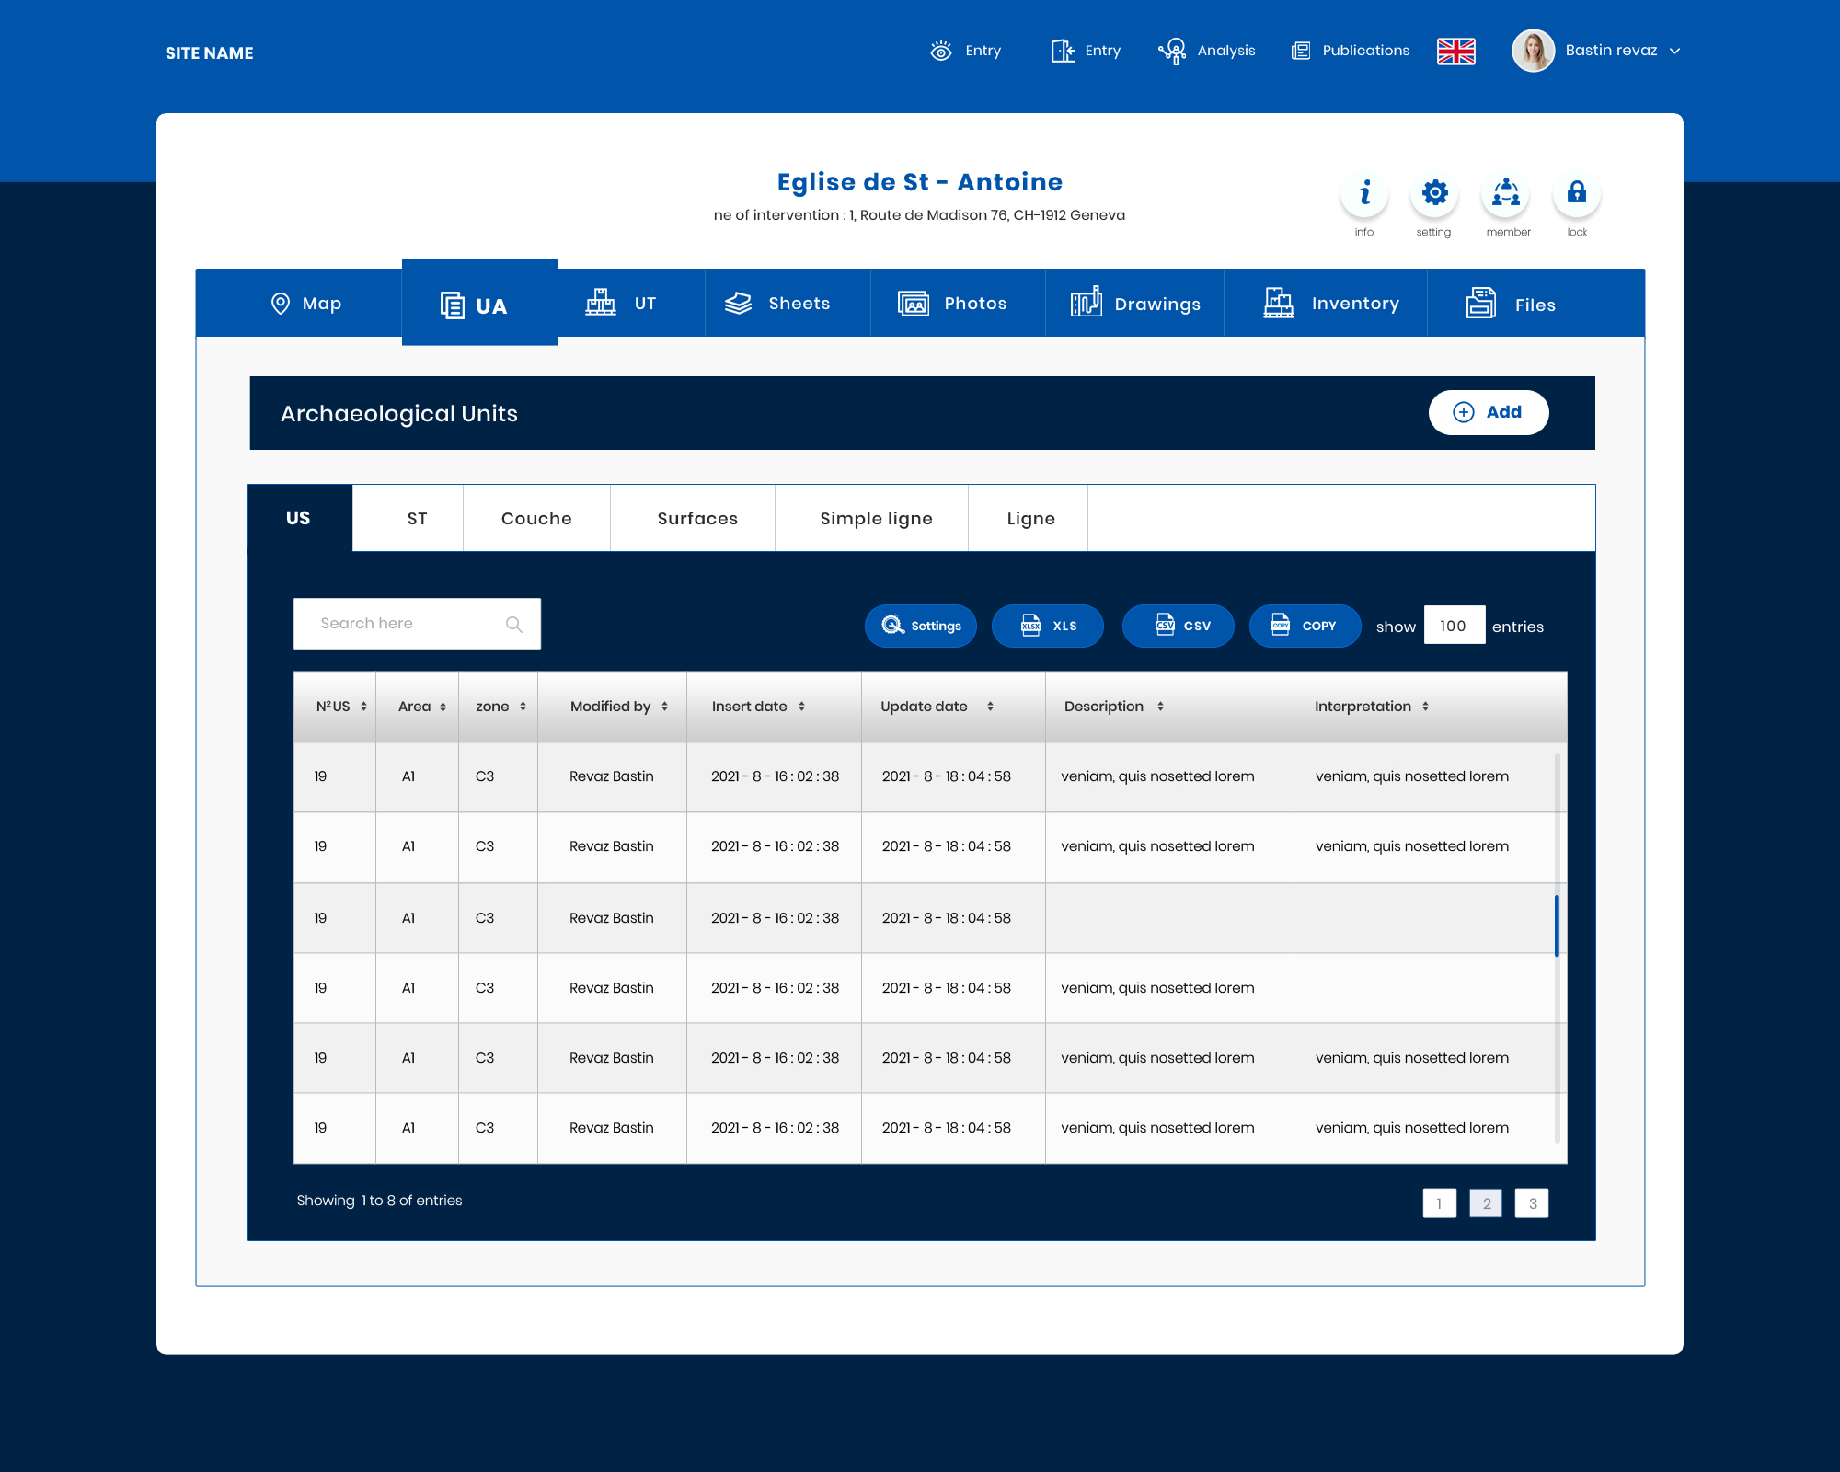Open the info icon for the site

[1364, 194]
